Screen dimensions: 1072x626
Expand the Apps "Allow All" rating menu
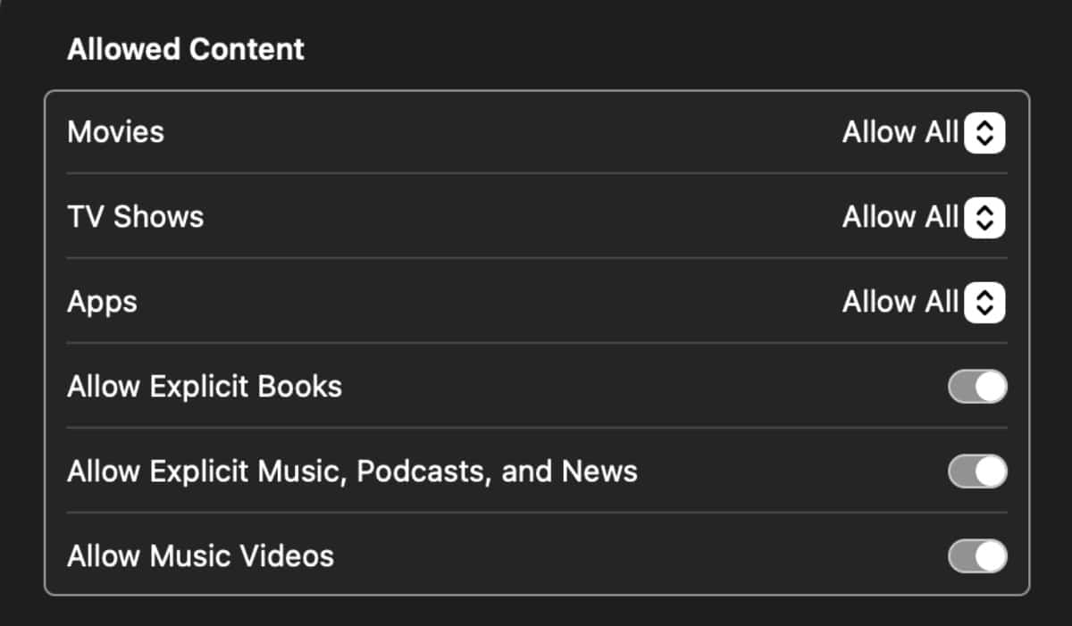[x=900, y=302]
